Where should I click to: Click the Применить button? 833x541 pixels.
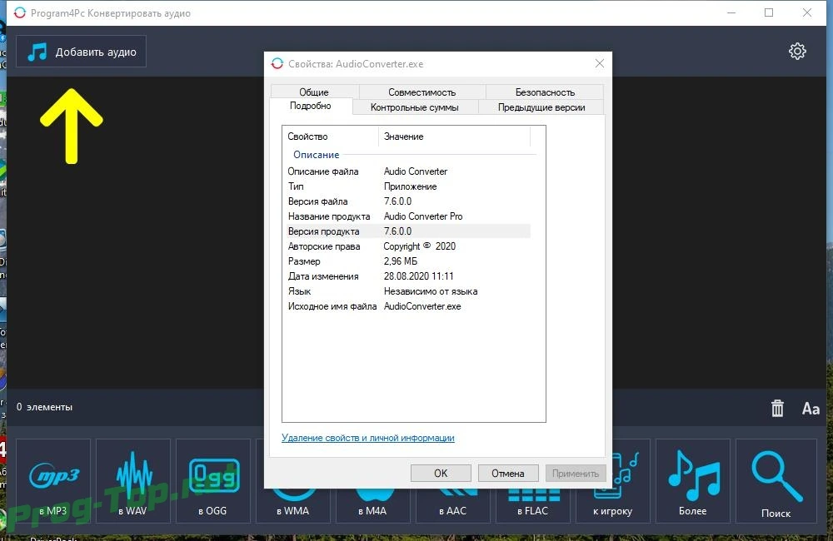pos(576,473)
